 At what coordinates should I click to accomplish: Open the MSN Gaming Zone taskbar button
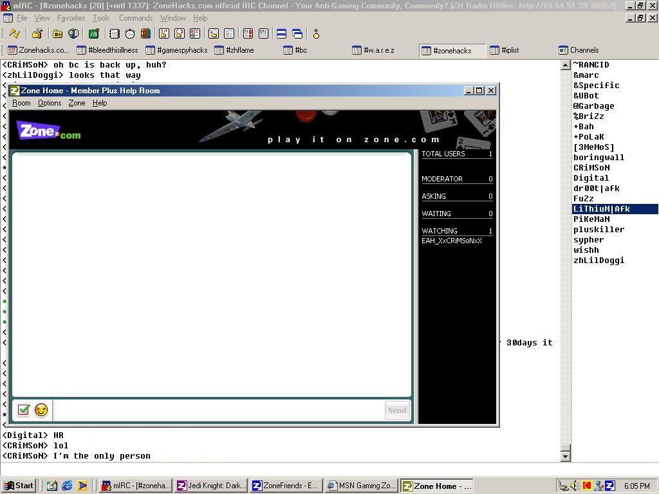pyautogui.click(x=362, y=486)
